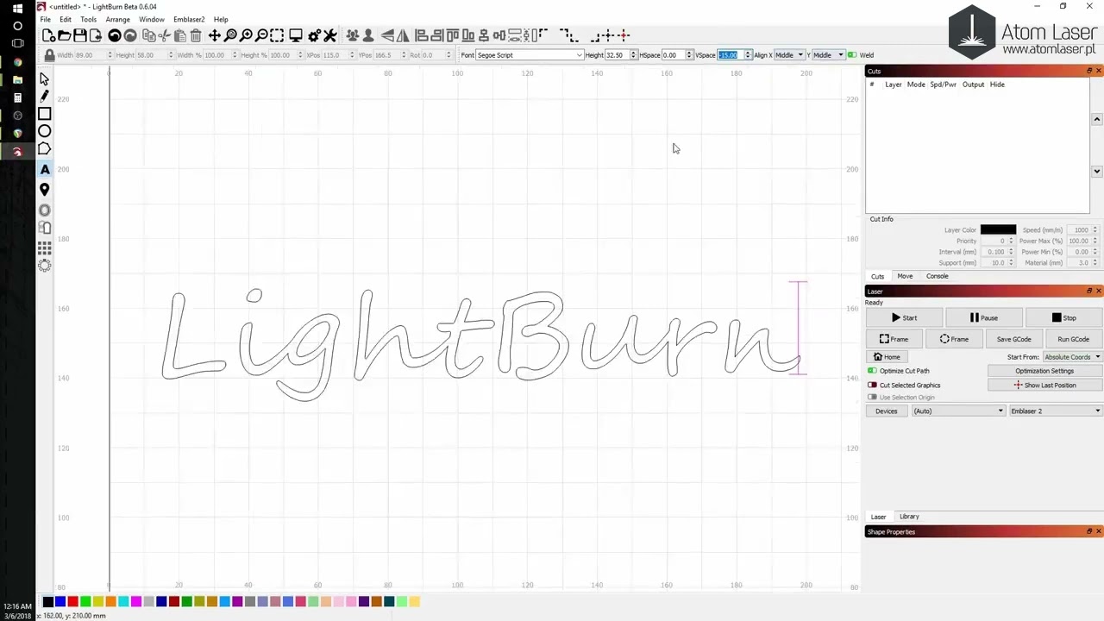Click the Delete trash can icon

coord(195,35)
